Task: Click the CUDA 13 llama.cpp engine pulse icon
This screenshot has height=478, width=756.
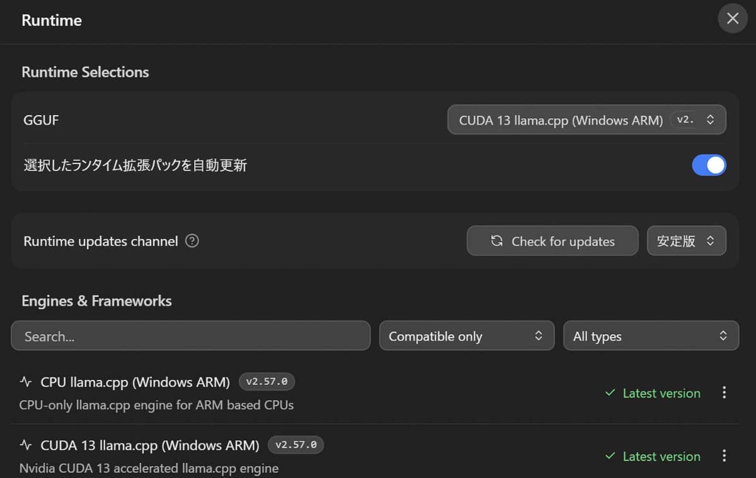Action: [26, 445]
